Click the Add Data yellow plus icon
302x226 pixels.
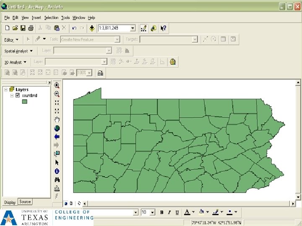click(x=92, y=28)
